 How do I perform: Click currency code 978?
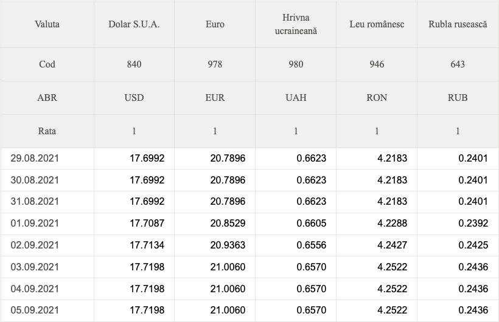point(215,64)
